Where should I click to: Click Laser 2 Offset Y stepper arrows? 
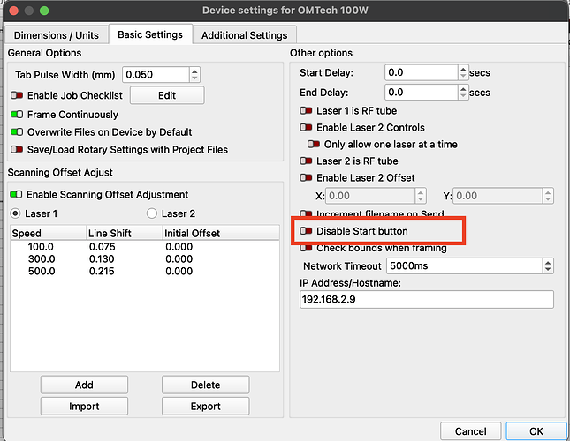[548, 196]
